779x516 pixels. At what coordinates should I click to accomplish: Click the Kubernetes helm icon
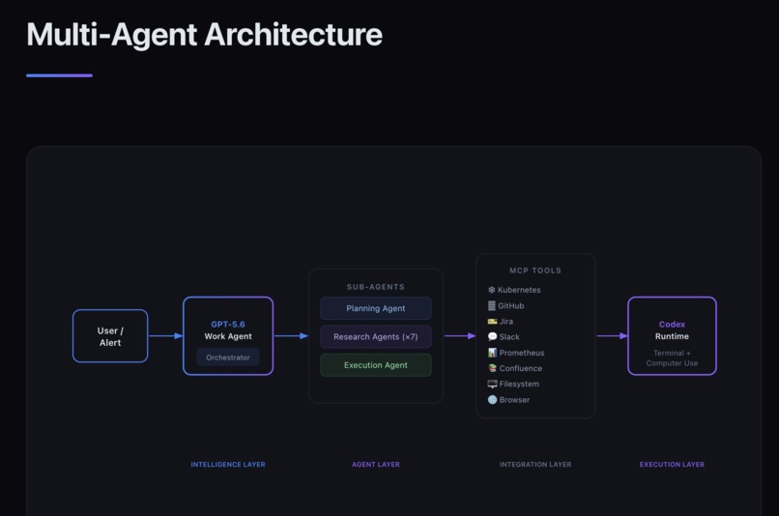click(491, 290)
